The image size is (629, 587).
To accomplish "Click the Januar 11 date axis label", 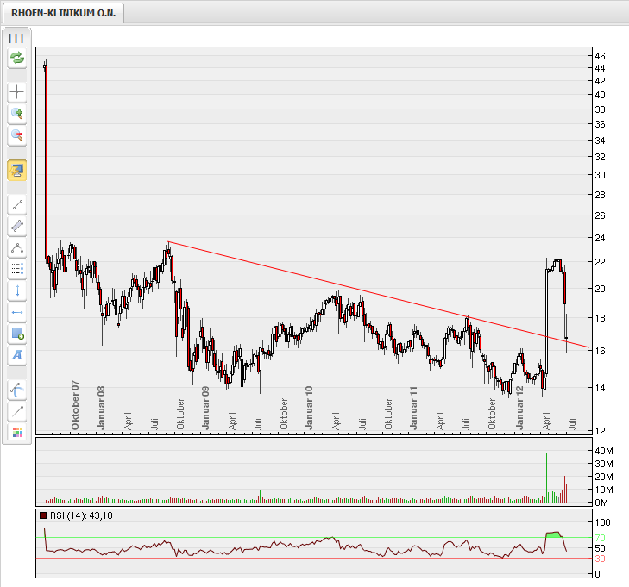I will [413, 408].
